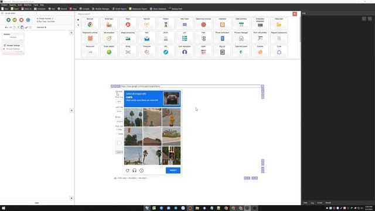Open the Script logic module

coord(109,23)
